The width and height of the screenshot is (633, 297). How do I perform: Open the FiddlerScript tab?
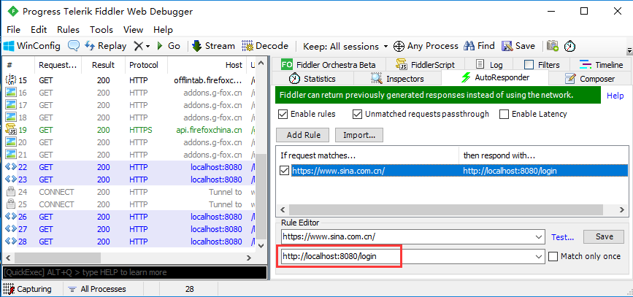pyautogui.click(x=425, y=64)
